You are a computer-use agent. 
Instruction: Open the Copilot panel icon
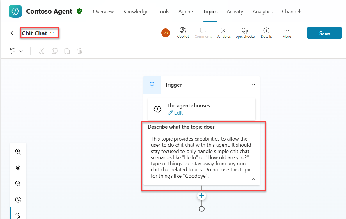coord(183,33)
